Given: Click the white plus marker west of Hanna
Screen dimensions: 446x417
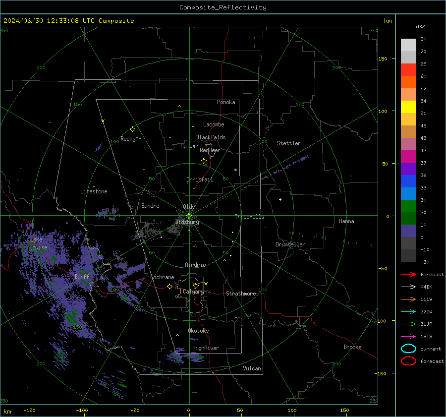Looking at the screenshot, I should click(x=280, y=199).
